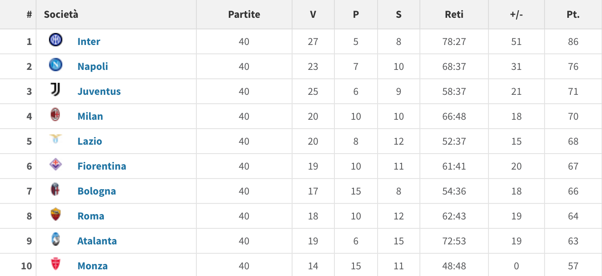The height and width of the screenshot is (276, 602).
Task: Open the Fiorentina team link
Action: (x=102, y=166)
